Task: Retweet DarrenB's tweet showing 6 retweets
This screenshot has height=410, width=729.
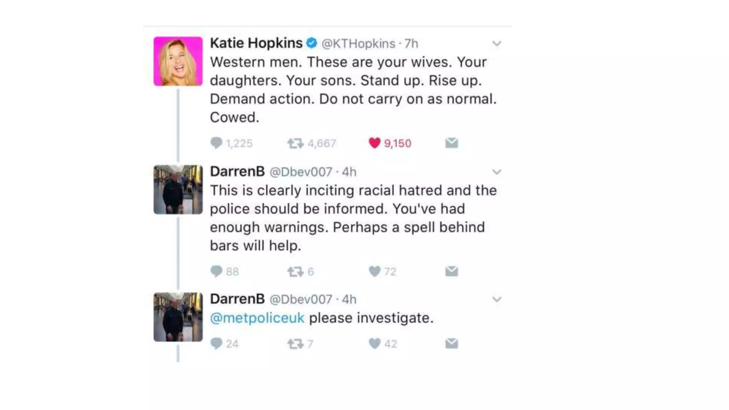Action: click(x=295, y=272)
